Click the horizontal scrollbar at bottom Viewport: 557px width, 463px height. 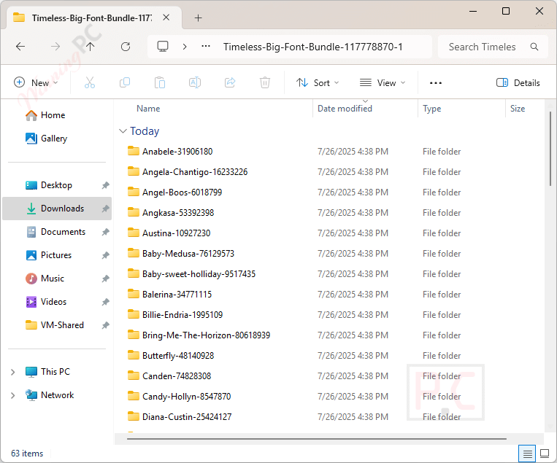317,439
